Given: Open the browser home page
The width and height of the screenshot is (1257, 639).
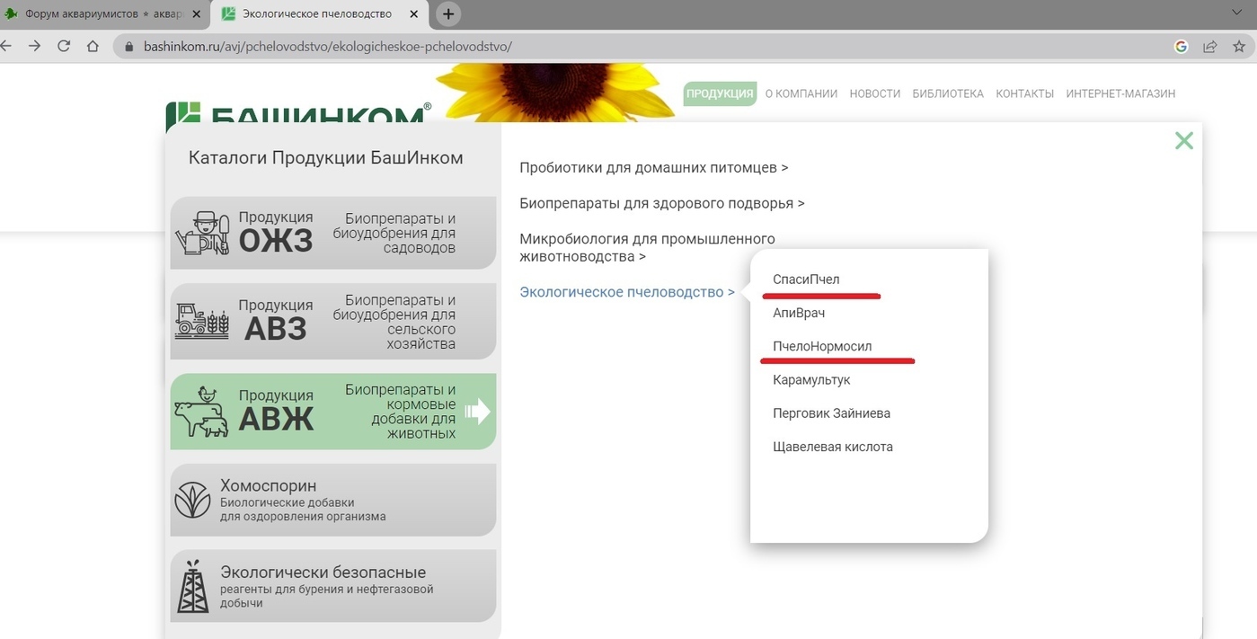Looking at the screenshot, I should pyautogui.click(x=93, y=46).
